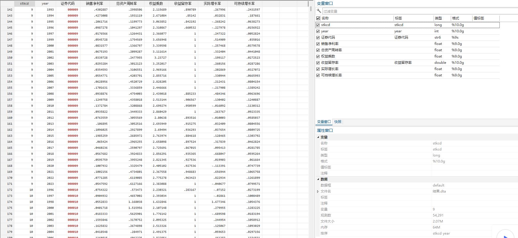
Task: Select the year variable name in the variables list
Action: pos(325,31)
